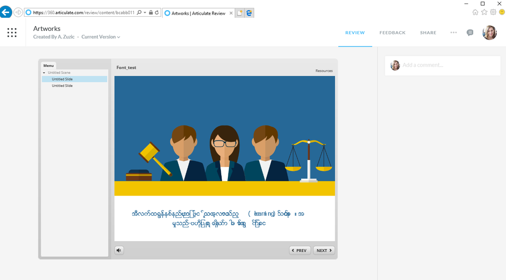Open the apps grid menu icon
The height and width of the screenshot is (280, 506).
coord(12,32)
